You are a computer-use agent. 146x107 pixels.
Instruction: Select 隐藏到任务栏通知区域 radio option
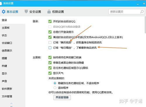click(x=55, y=83)
